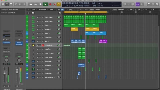The width and height of the screenshot is (160, 90).
Task: Toggle the Mid Reverse track power button
Action: [x=59, y=77]
